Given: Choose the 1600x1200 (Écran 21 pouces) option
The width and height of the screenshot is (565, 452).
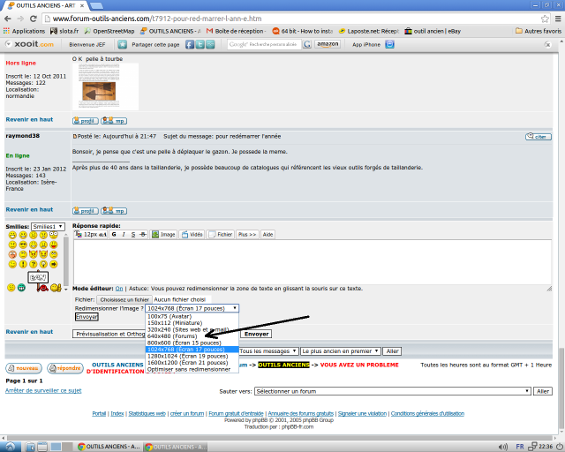Looking at the screenshot, I should coord(192,363).
